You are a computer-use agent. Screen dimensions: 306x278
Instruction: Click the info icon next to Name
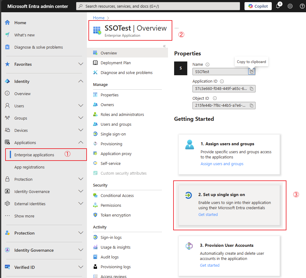click(x=207, y=65)
